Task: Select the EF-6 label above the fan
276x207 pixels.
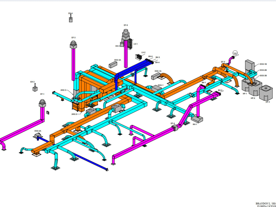Action: point(126,25)
